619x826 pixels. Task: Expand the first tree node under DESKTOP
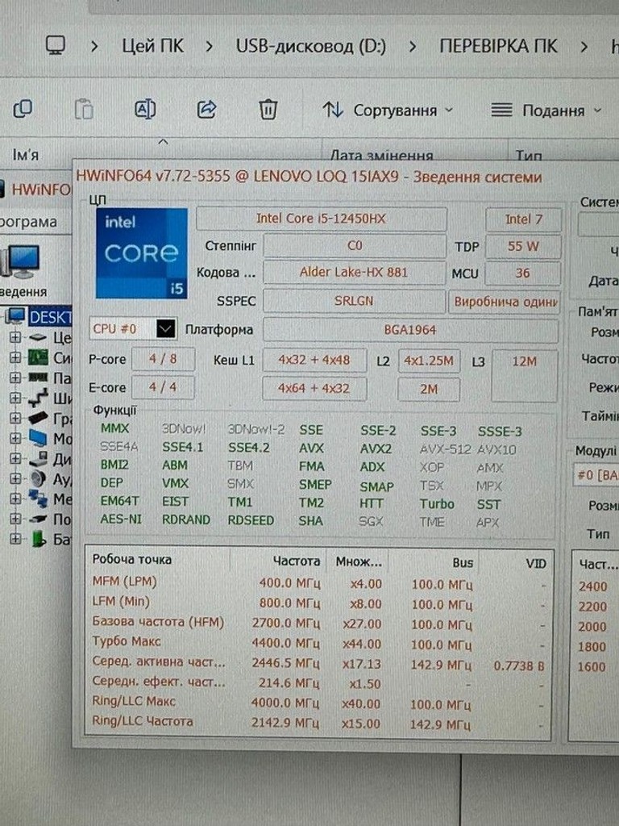(15, 336)
